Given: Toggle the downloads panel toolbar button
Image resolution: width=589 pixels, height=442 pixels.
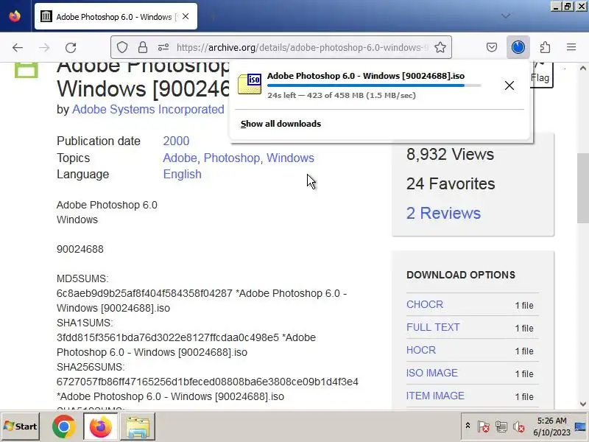Looking at the screenshot, I should (518, 47).
